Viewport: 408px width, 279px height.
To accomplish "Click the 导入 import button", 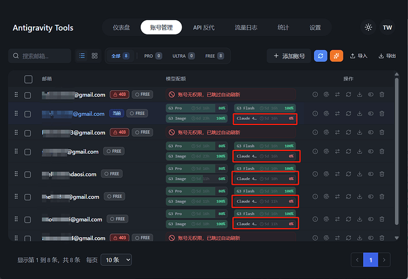I will [x=358, y=56].
